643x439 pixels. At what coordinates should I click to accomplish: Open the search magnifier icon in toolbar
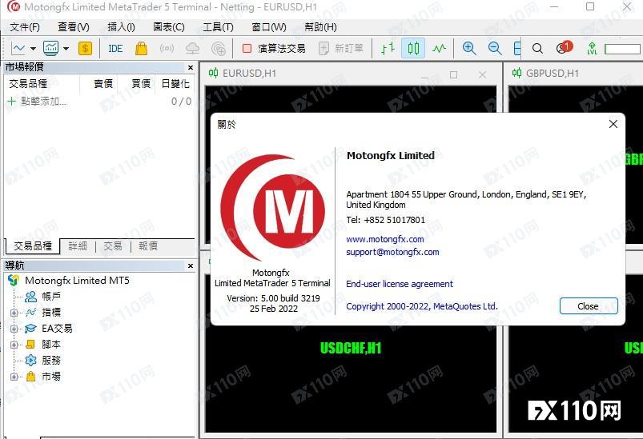[x=537, y=48]
